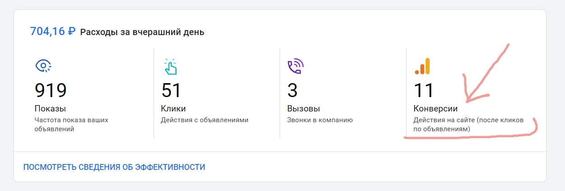Select the Вызовы metric label
Image resolution: width=565 pixels, height=191 pixels.
(x=304, y=109)
